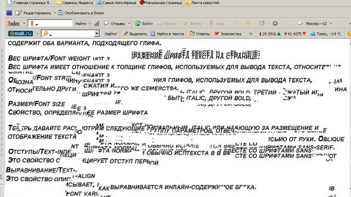Open Yandex bar settings gear icon
Viewport: 351px width, 197px height.
click(275, 23)
